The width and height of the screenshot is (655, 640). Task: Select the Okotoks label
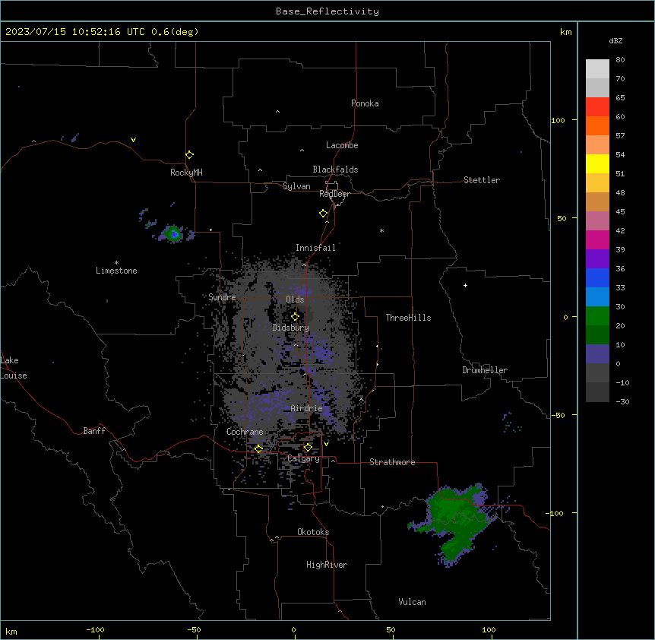[313, 532]
